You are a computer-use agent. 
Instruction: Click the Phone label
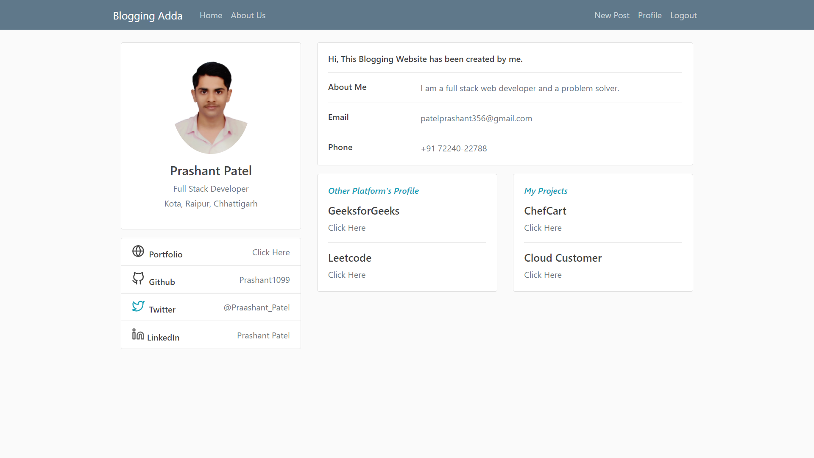click(x=340, y=147)
